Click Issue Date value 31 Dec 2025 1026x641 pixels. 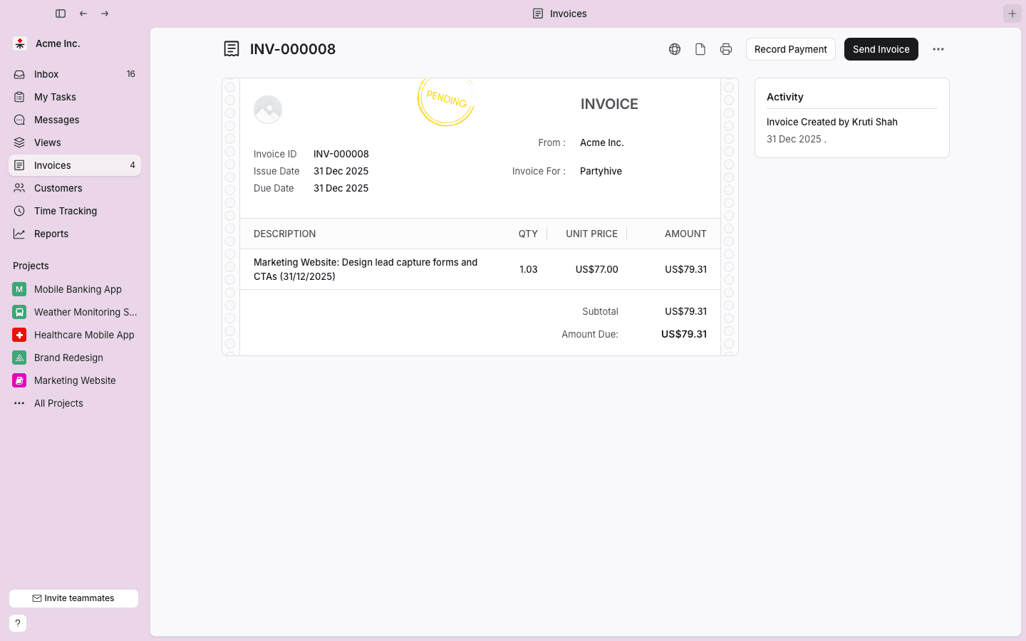341,171
